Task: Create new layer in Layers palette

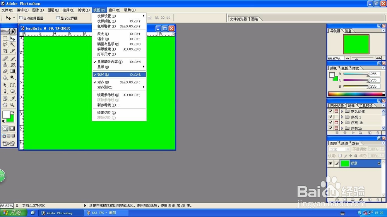Action: [370, 200]
